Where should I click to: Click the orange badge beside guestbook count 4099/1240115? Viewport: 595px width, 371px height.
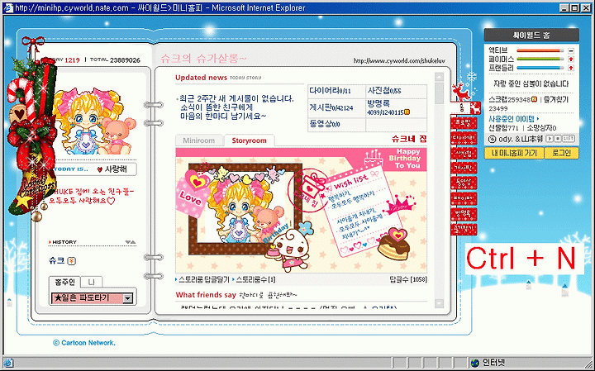click(407, 112)
